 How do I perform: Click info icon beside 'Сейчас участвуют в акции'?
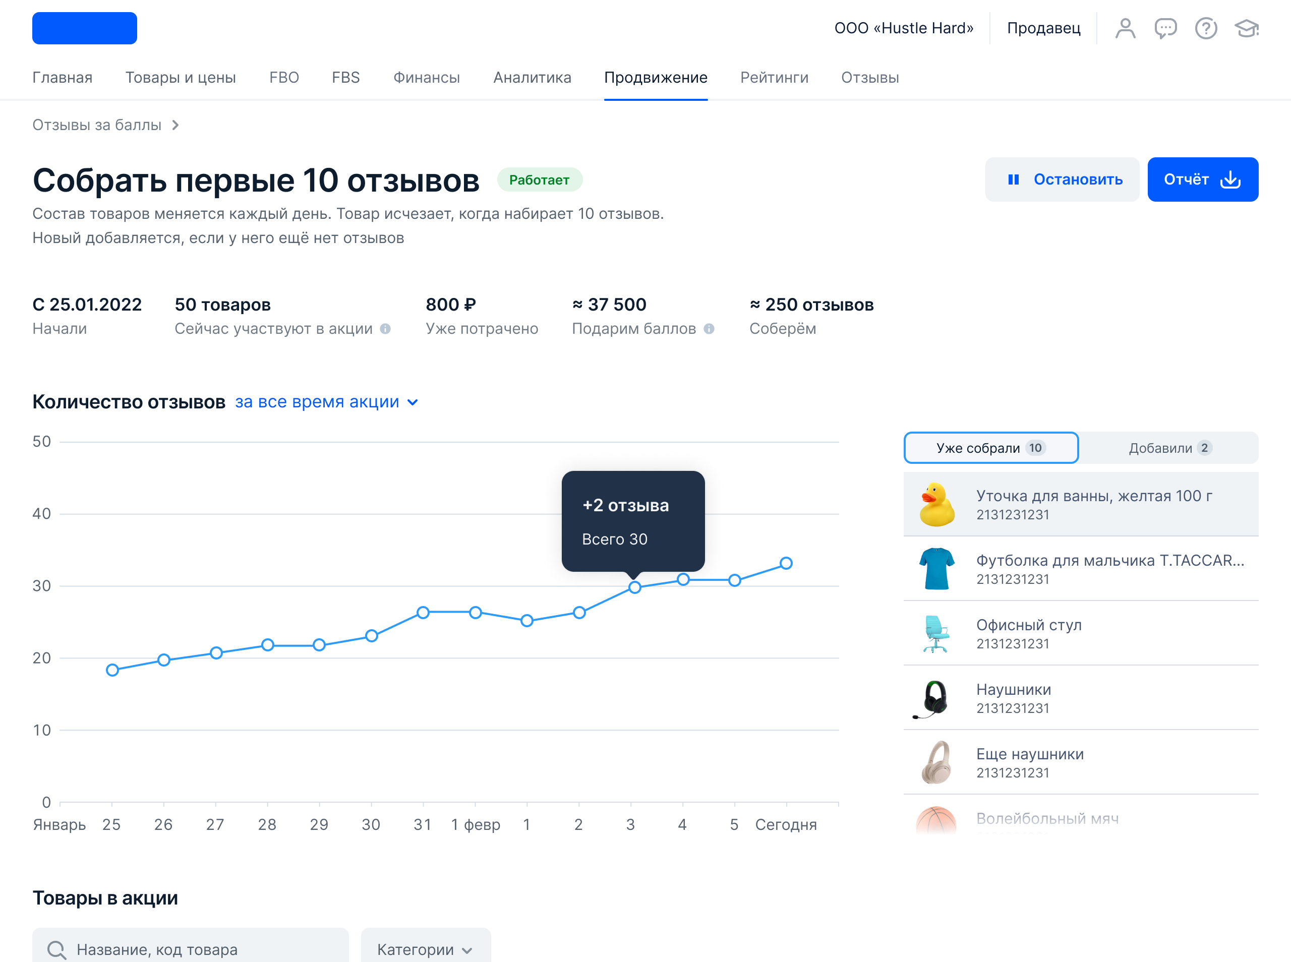tap(385, 329)
